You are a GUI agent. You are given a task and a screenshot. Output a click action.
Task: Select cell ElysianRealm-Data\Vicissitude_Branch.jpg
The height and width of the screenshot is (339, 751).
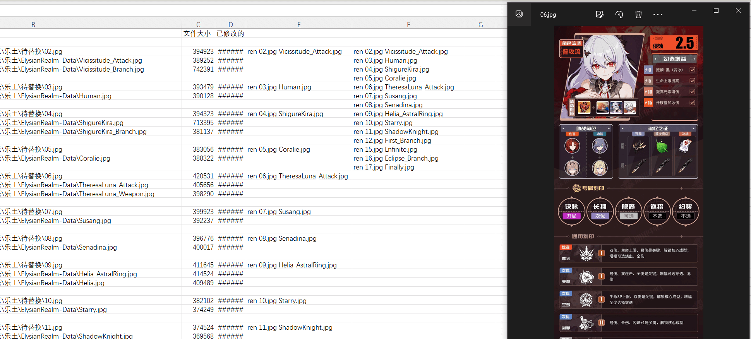[91, 69]
